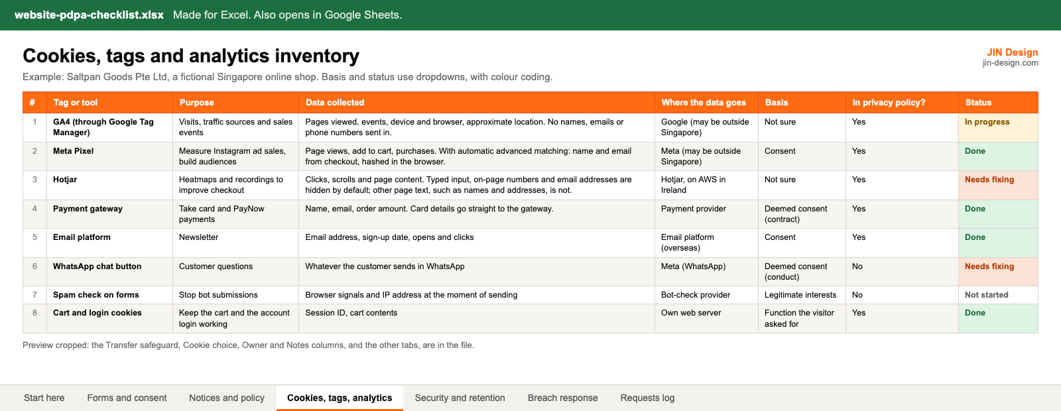Go to Security and retention tab
The height and width of the screenshot is (411, 1061).
460,398
